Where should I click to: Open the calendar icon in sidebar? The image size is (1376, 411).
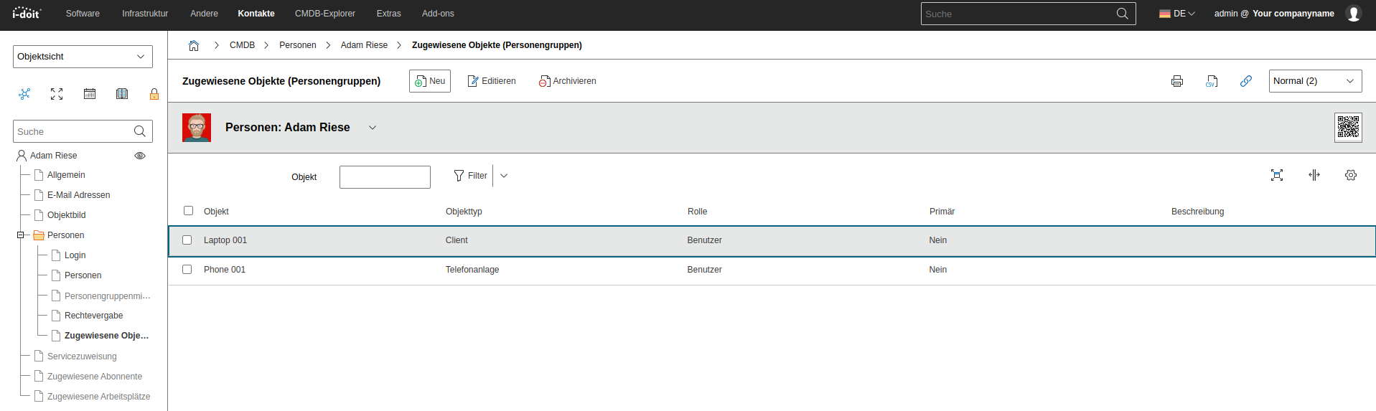90,94
